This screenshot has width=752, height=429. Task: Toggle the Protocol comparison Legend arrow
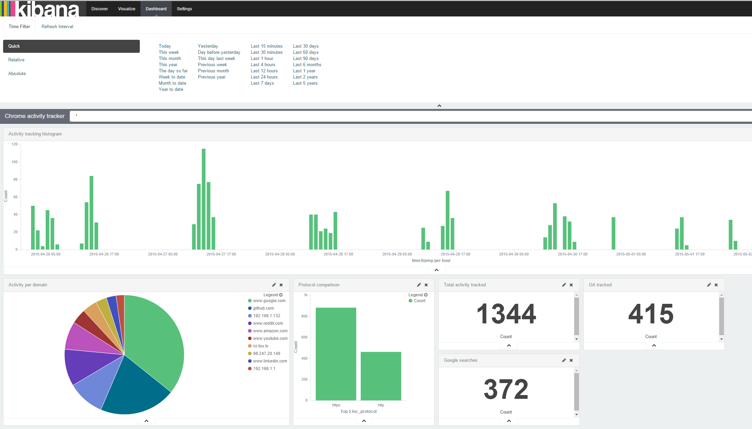pos(426,295)
